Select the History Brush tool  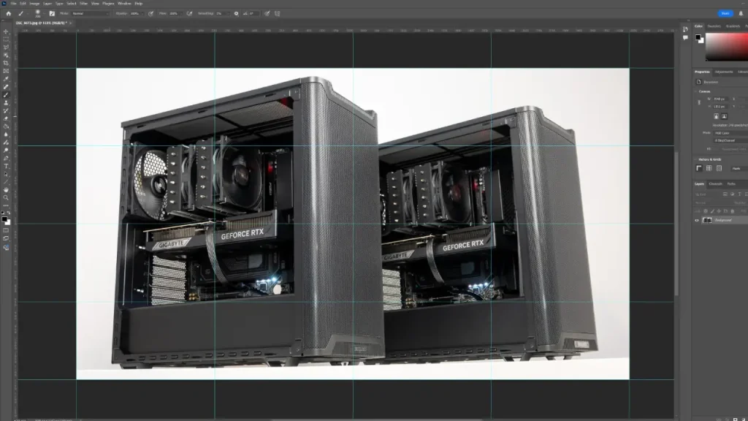pos(6,111)
